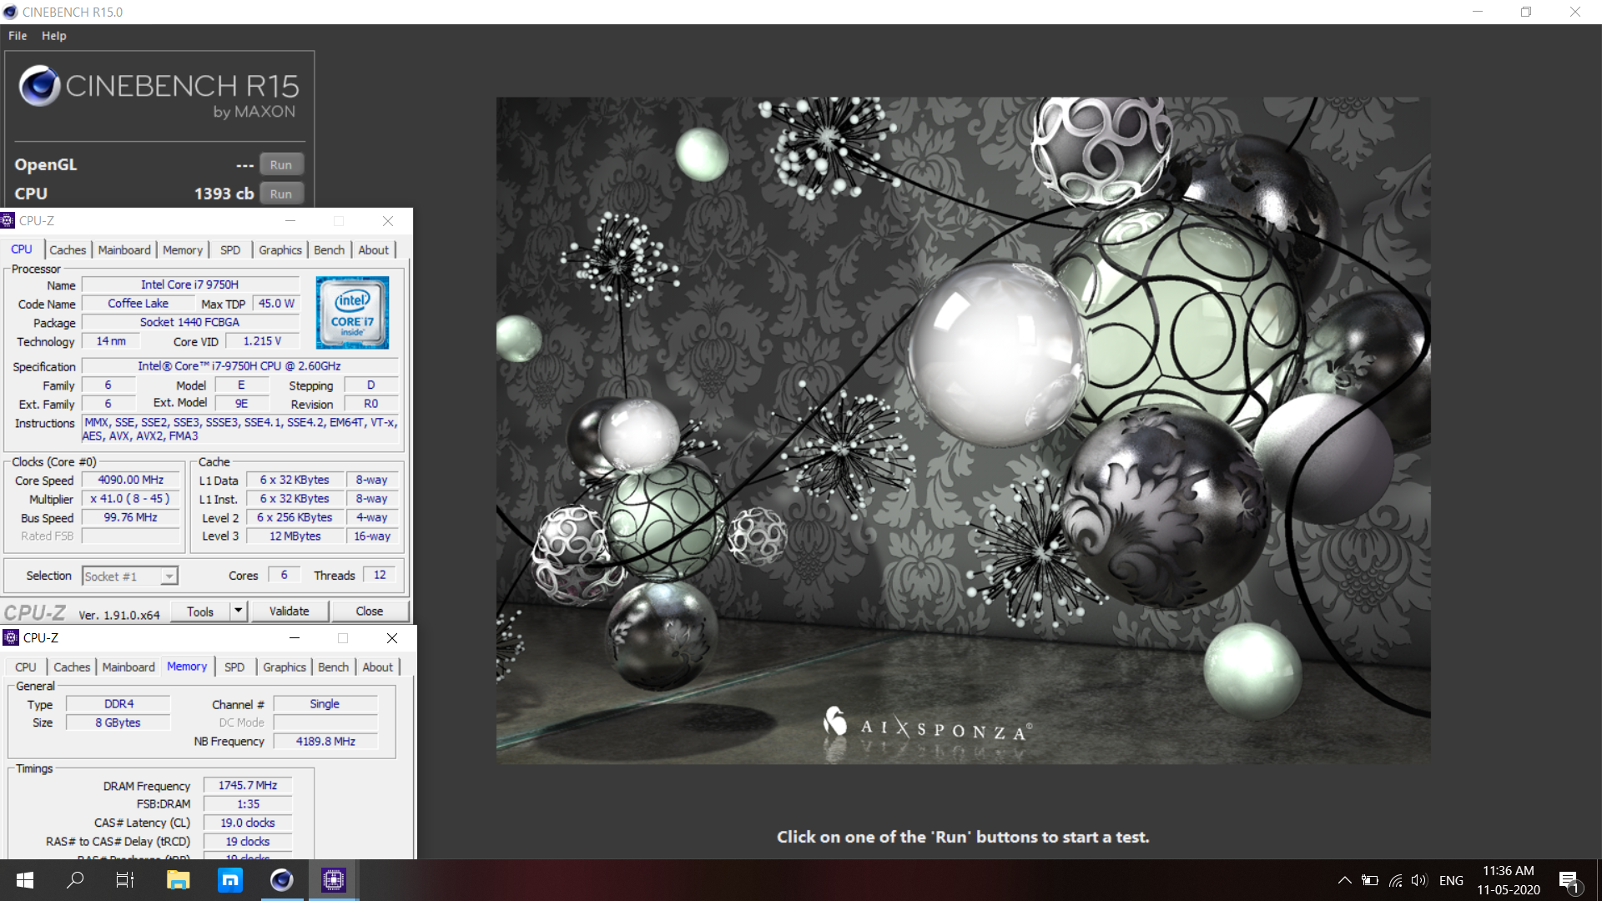Close the bottom CPU-Z window
The height and width of the screenshot is (901, 1602).
coord(392,638)
